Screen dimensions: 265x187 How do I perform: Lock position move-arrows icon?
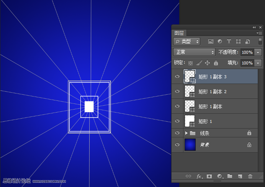click(207, 63)
